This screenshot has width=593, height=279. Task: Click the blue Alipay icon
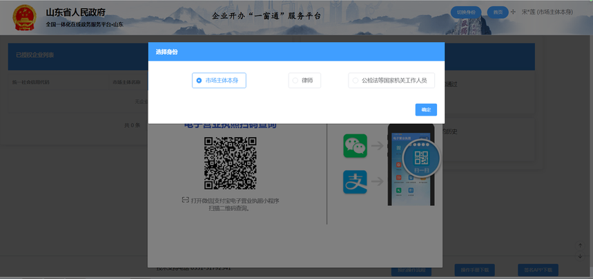355,182
